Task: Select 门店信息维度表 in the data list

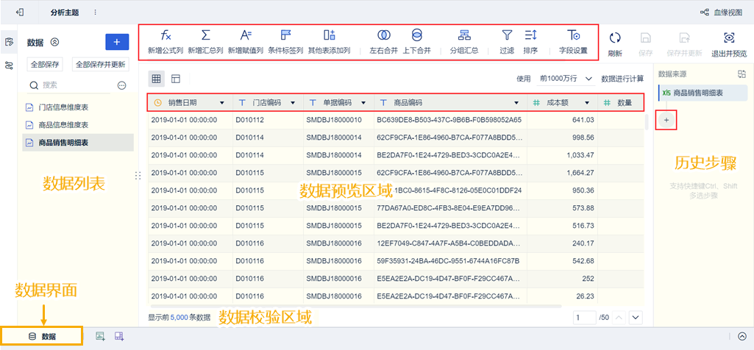Action: tap(78, 107)
